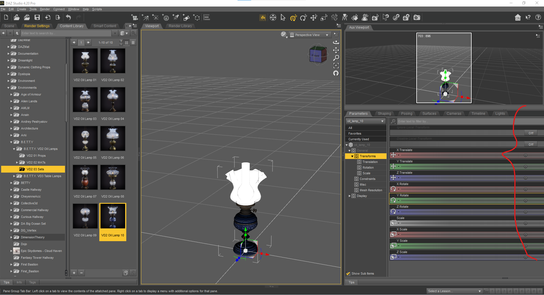Viewport: 544px width, 295px height.
Task: Select the Rotate tool
Action: (303, 18)
